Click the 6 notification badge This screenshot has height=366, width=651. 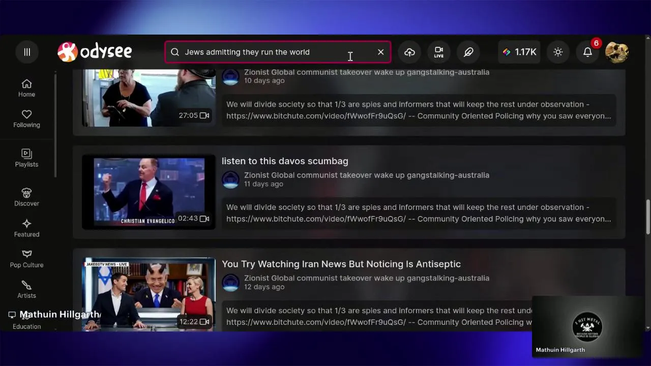596,43
